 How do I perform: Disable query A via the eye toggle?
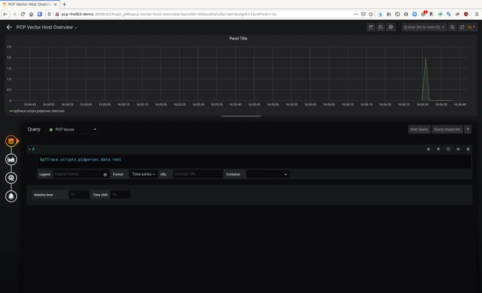pyautogui.click(x=458, y=149)
